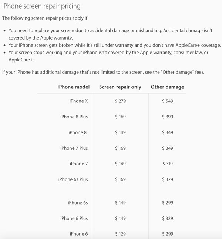Click the iPhone model column header
Viewport: 222px width, 239px height.
74,87
